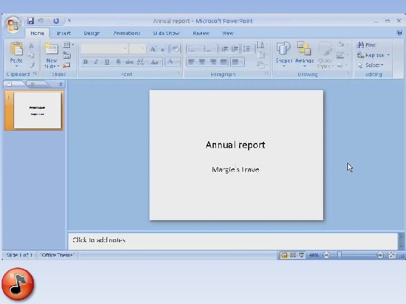Open the View tab
This screenshot has height=304, width=406.
click(x=228, y=33)
